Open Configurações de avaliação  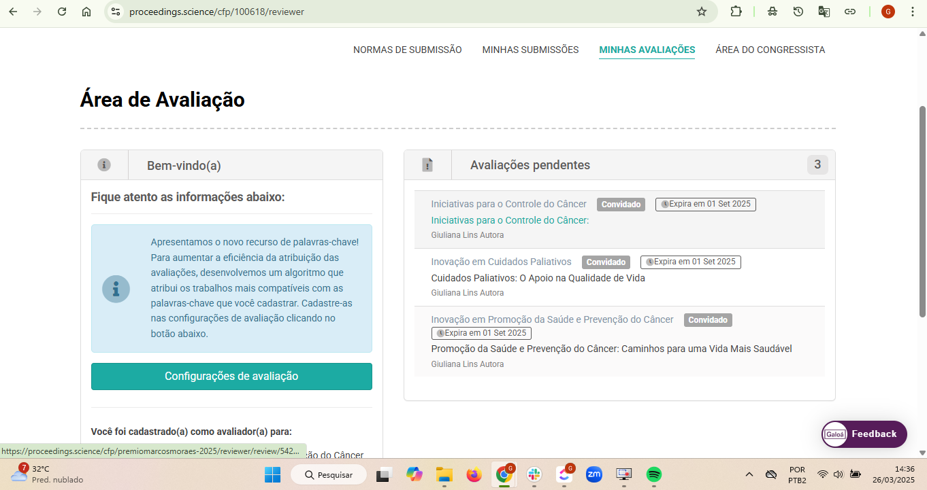coord(231,377)
